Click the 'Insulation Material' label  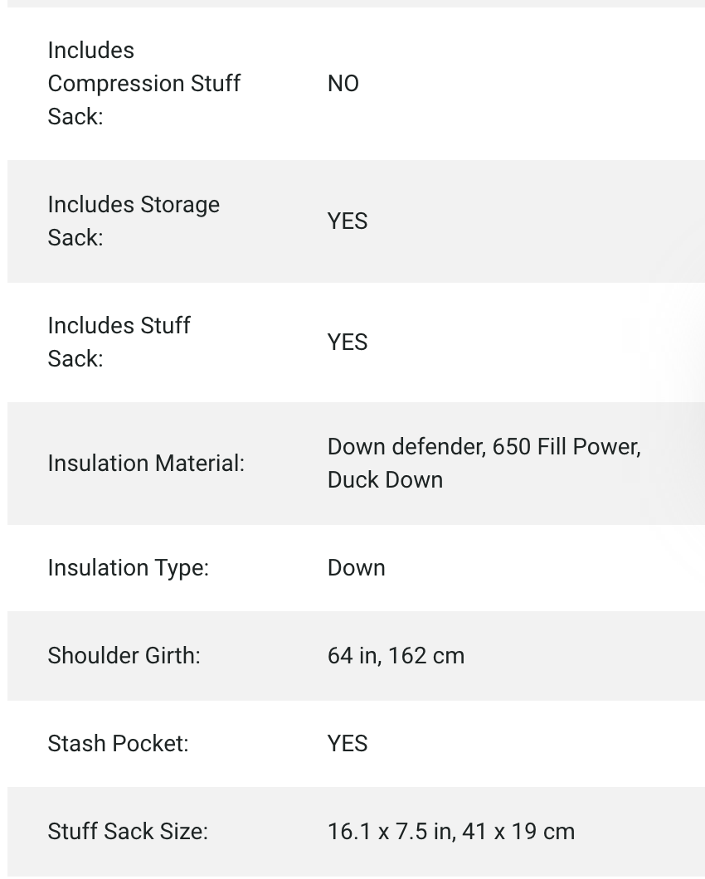coord(146,463)
